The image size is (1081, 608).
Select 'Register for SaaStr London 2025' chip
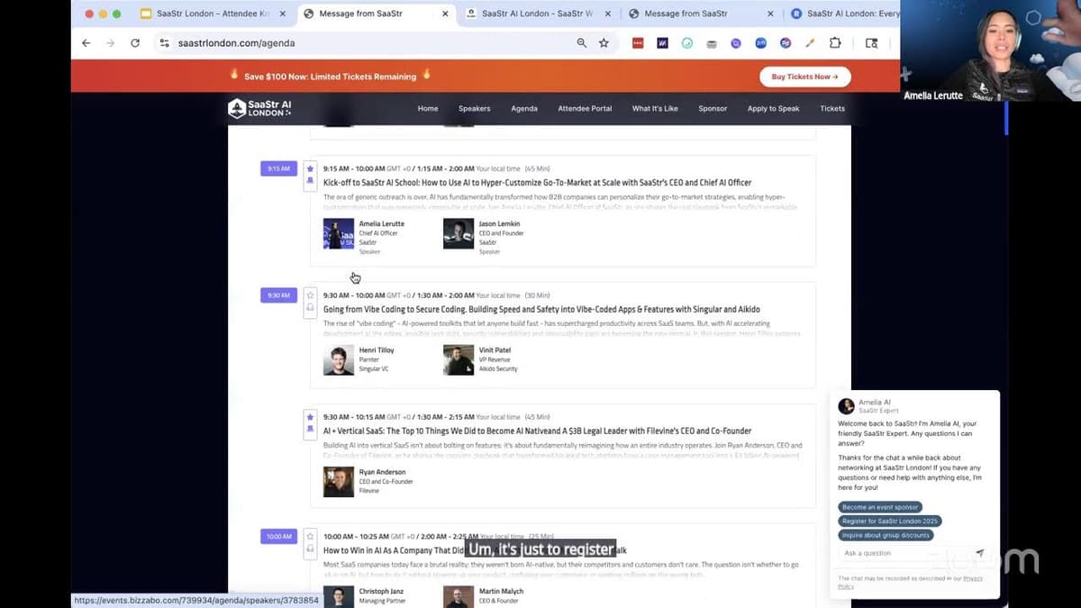coord(890,522)
